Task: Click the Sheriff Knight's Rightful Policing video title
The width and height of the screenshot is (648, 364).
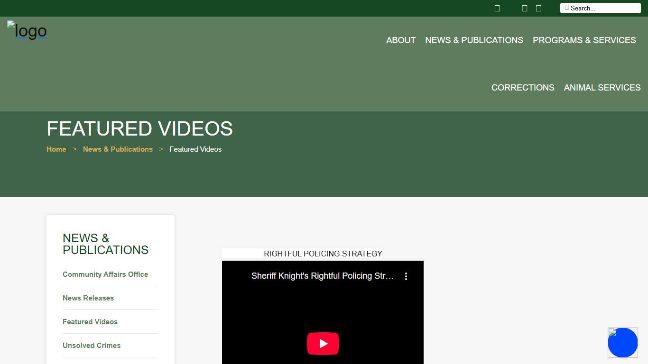Action: point(322,276)
